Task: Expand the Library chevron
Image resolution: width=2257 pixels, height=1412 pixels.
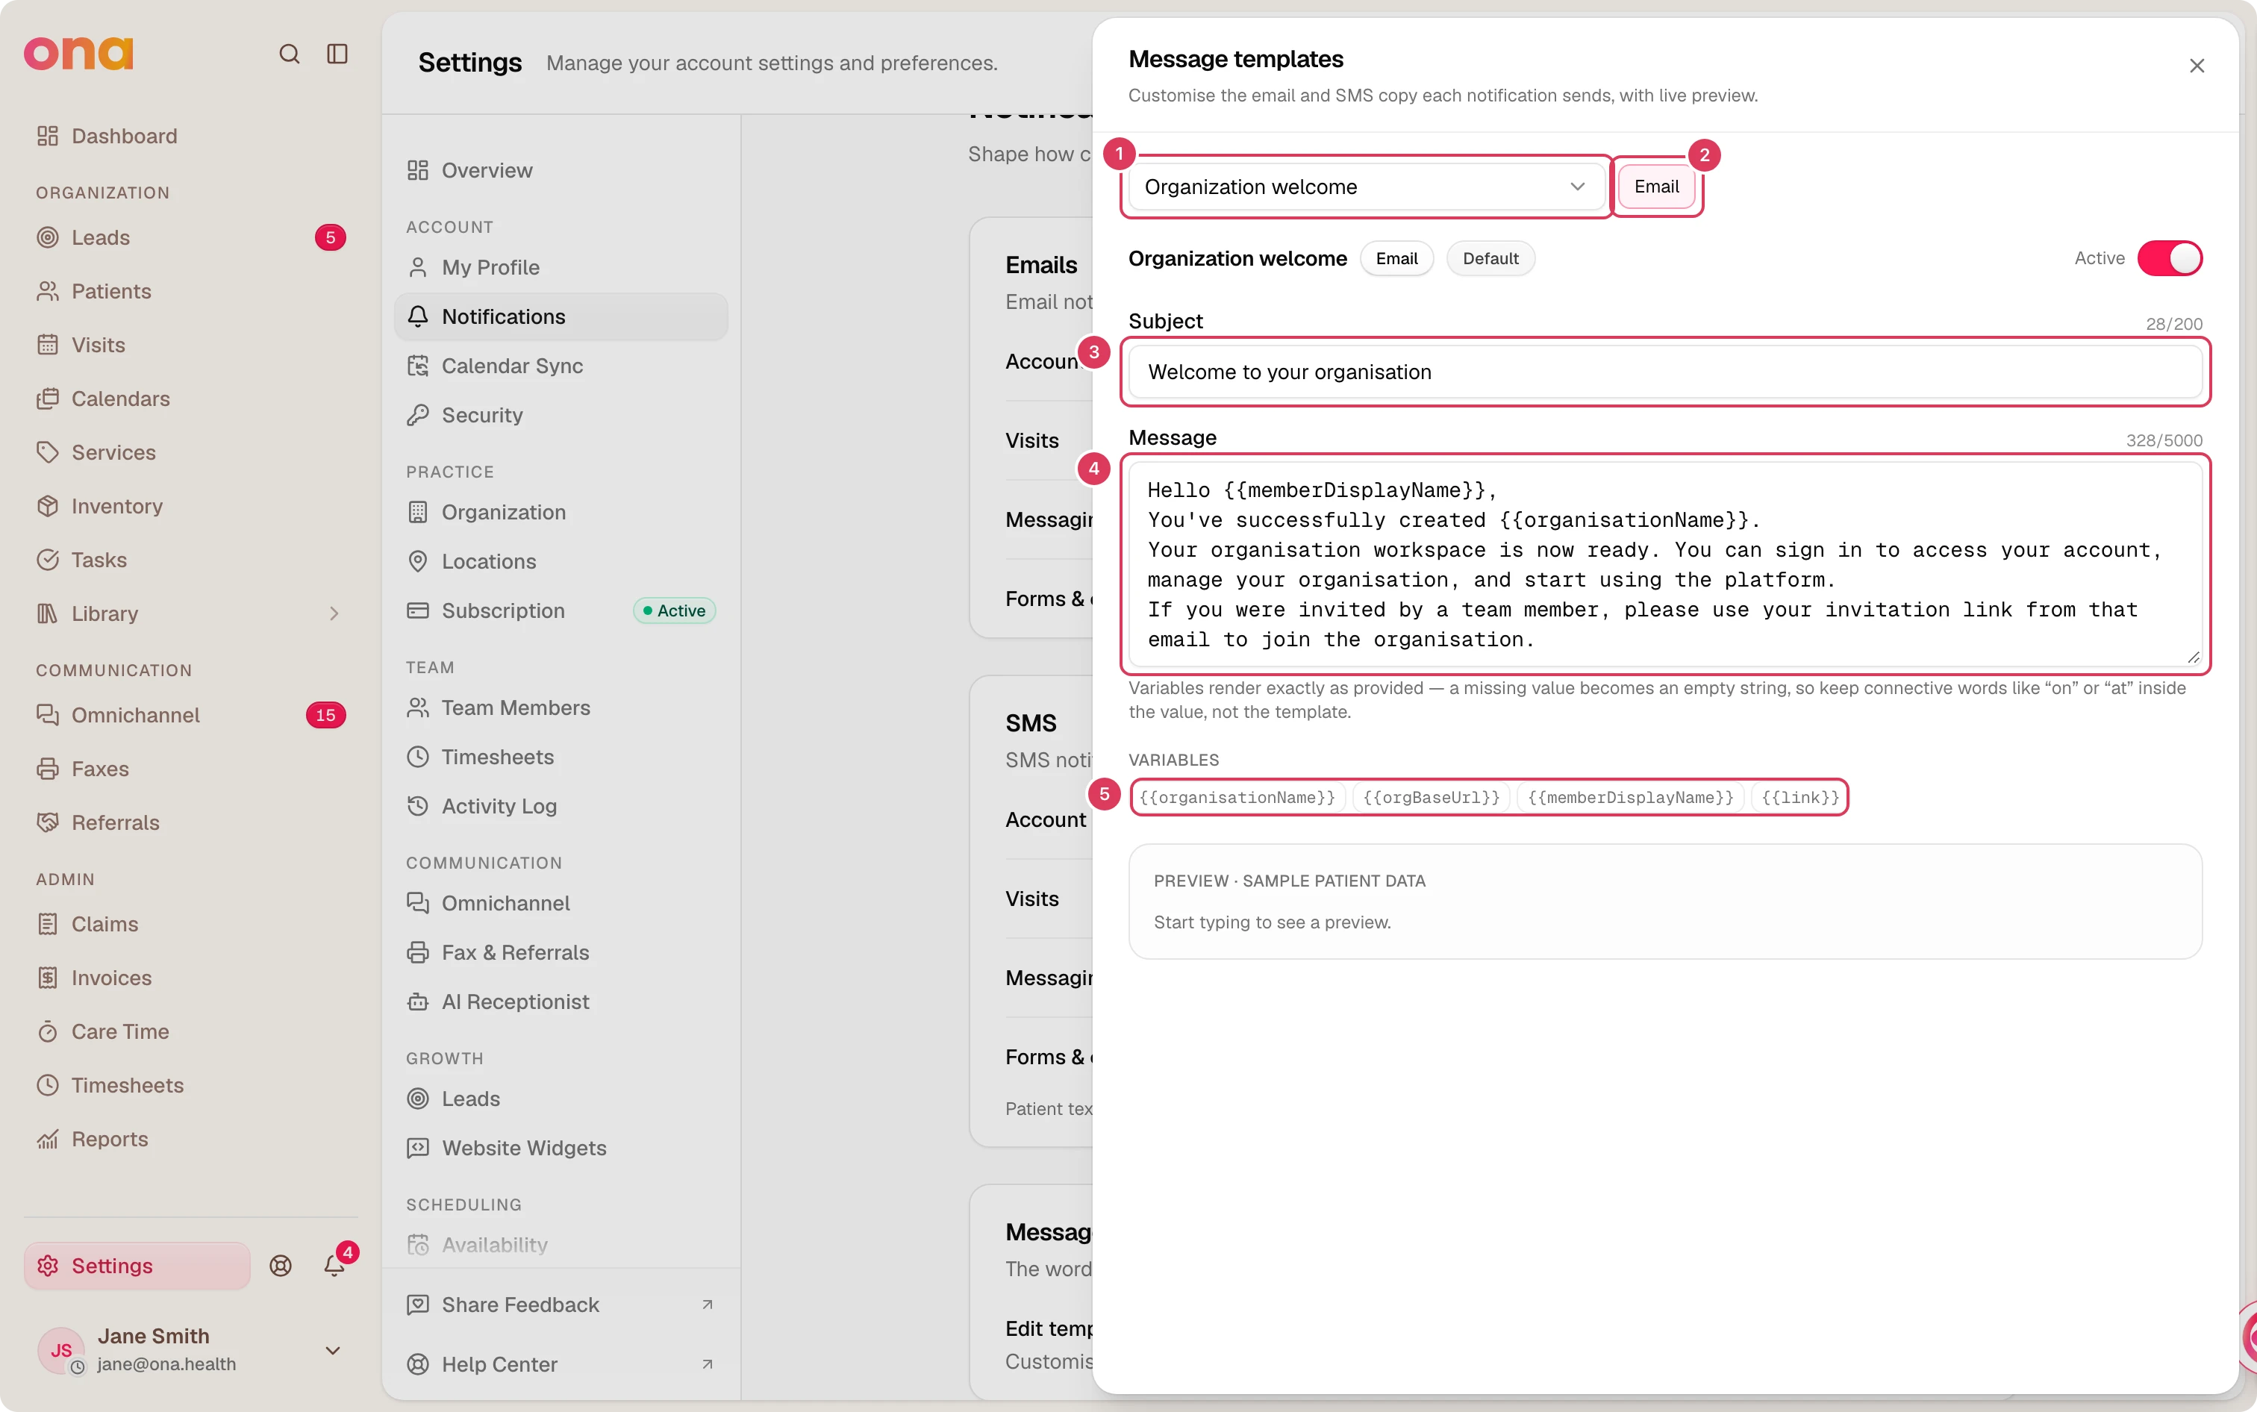Action: click(334, 613)
